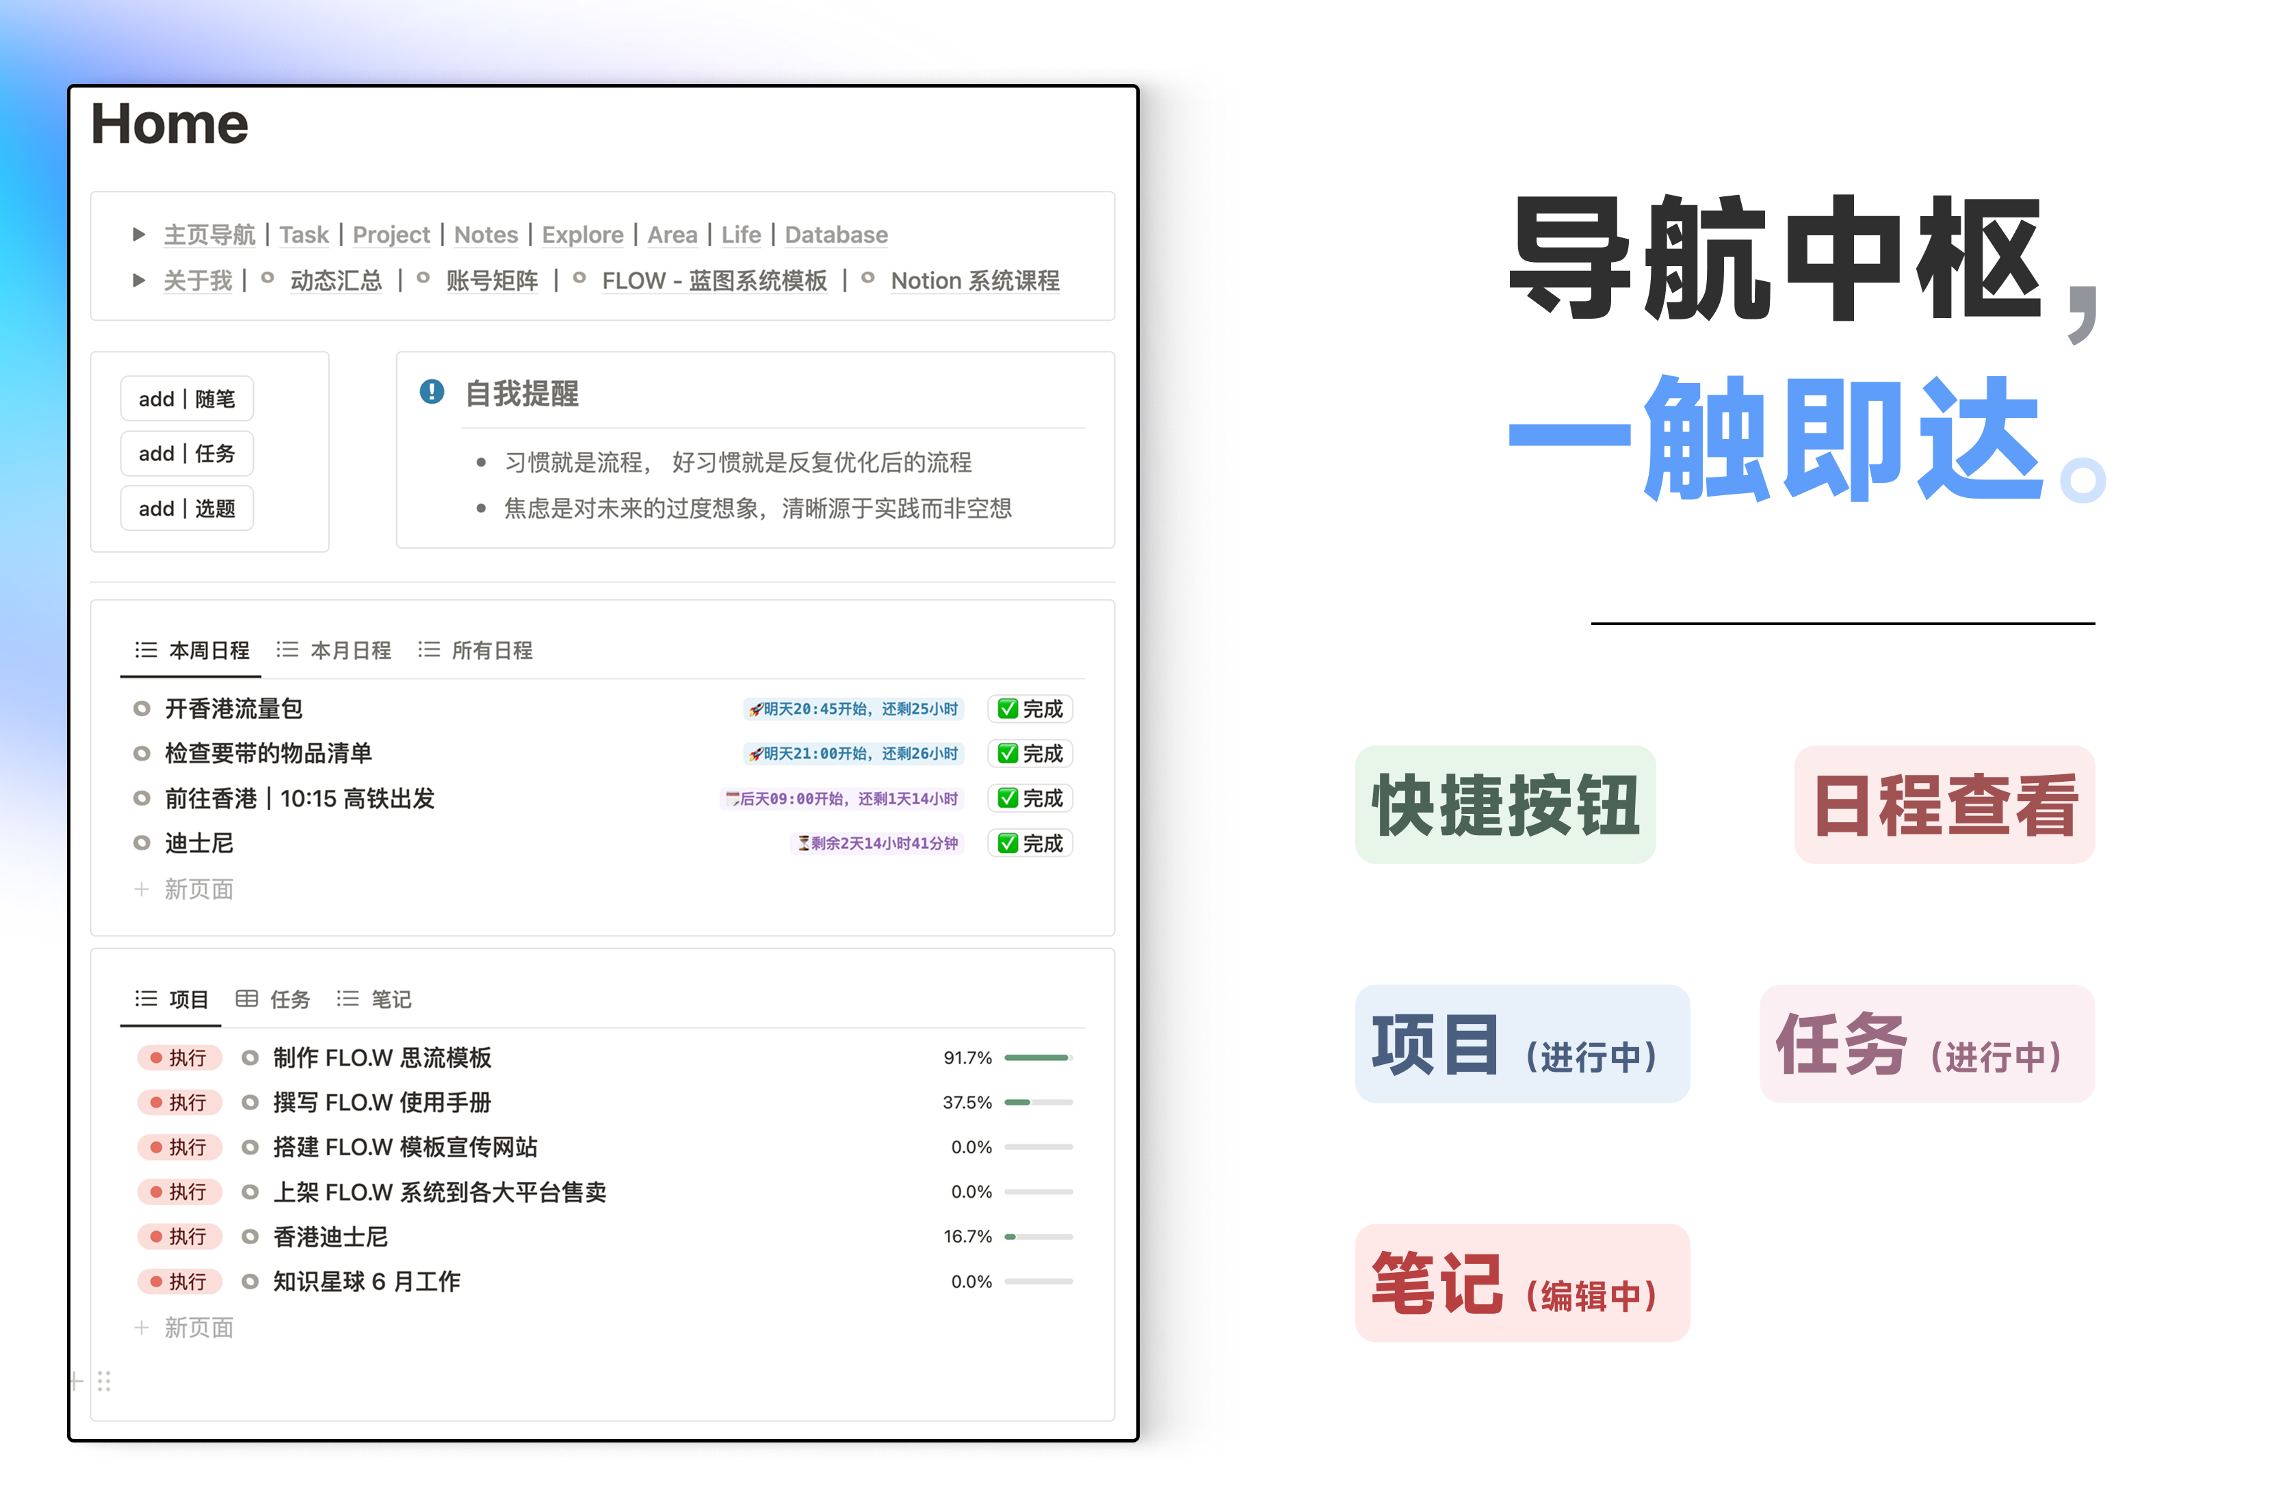Click 执行 status tag of 香港迪士尼

click(179, 1237)
